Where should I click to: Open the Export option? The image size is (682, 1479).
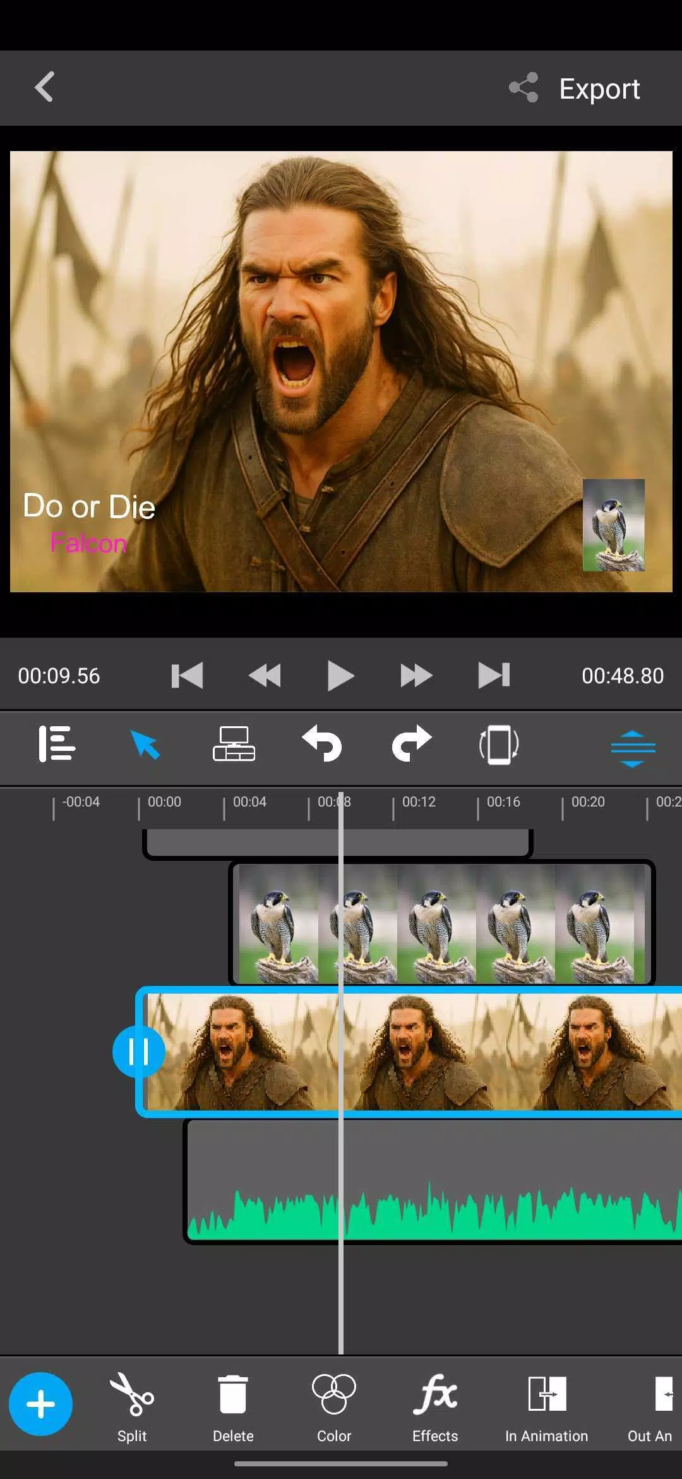(x=599, y=88)
